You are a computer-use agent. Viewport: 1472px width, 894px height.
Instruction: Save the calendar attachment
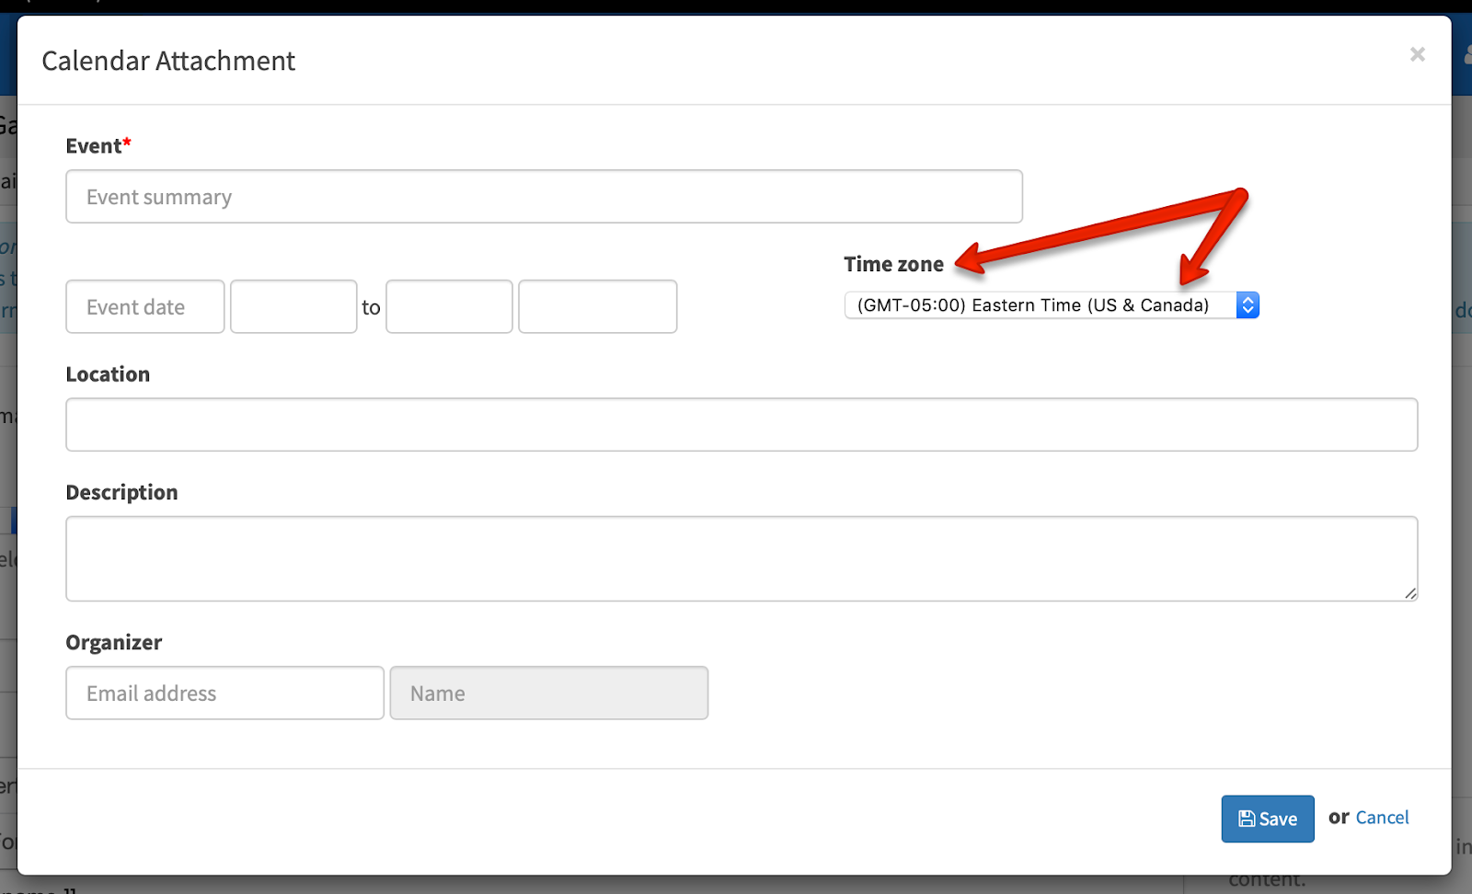1267,819
